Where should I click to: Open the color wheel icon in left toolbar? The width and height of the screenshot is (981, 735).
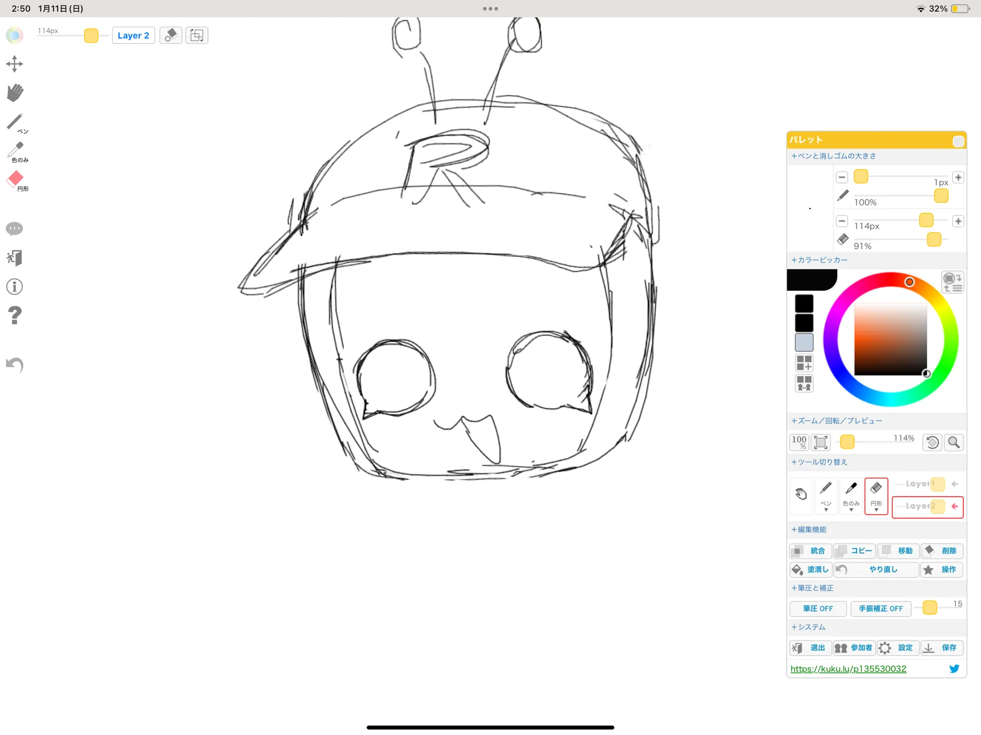tap(14, 35)
